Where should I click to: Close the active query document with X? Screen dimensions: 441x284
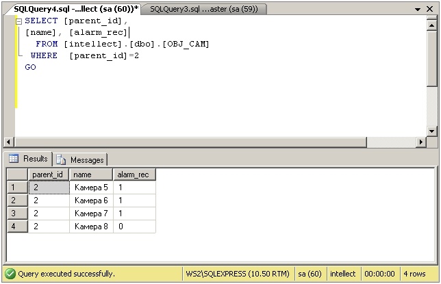click(431, 8)
